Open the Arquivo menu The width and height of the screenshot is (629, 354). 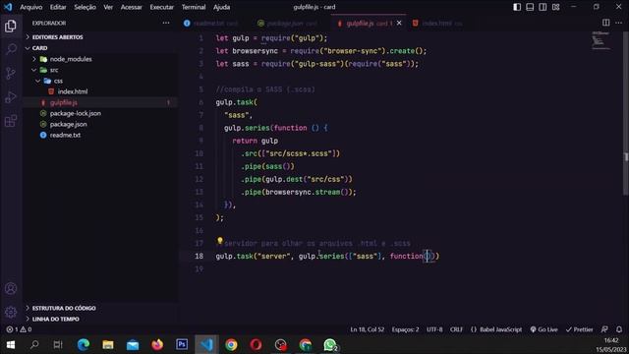pyautogui.click(x=30, y=7)
